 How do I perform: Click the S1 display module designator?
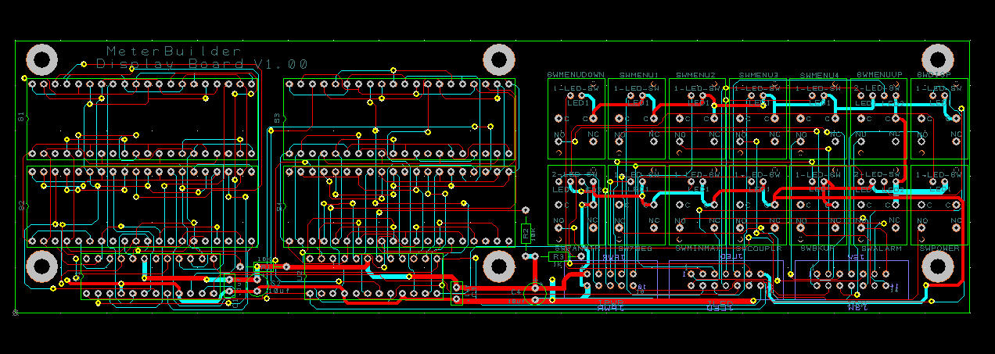pos(21,118)
